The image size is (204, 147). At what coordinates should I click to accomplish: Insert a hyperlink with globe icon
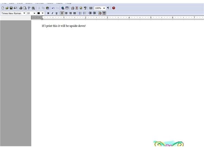click(x=63, y=8)
